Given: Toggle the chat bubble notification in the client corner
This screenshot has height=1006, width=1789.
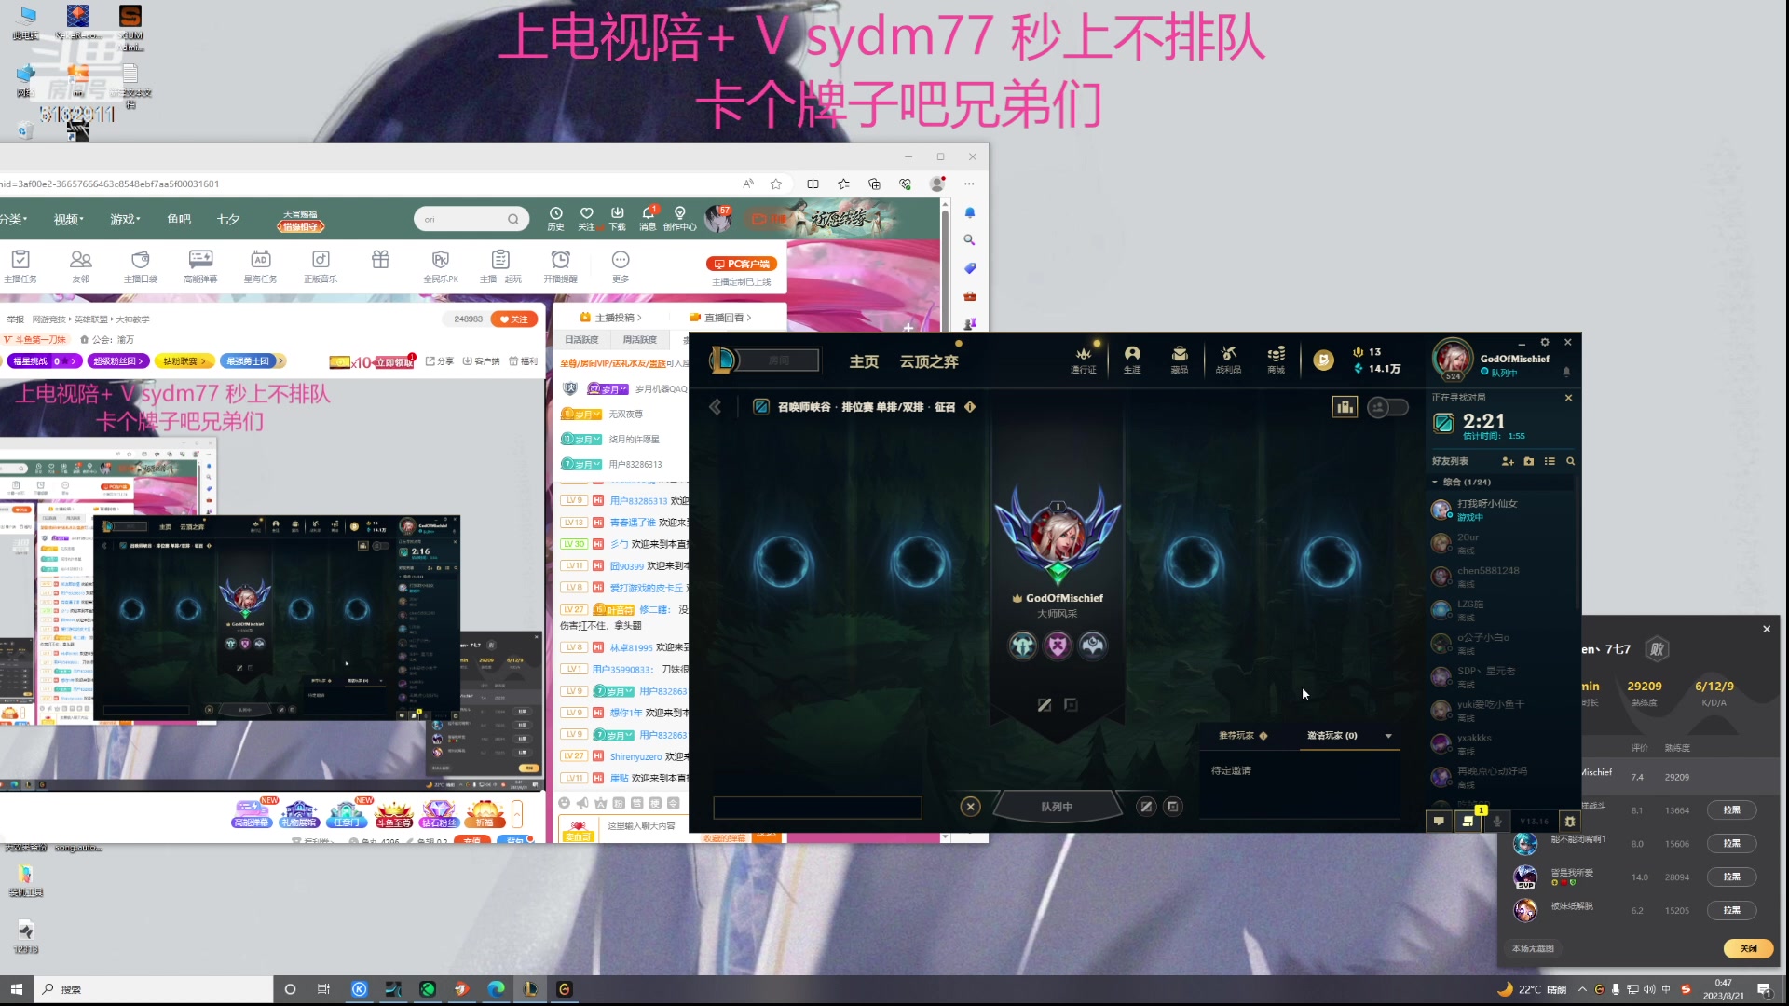Looking at the screenshot, I should pyautogui.click(x=1440, y=822).
